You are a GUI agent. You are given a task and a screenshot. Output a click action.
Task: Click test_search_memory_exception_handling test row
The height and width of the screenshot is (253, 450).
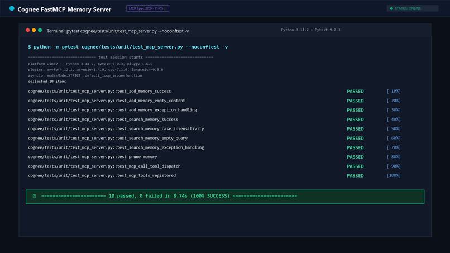tap(214, 147)
